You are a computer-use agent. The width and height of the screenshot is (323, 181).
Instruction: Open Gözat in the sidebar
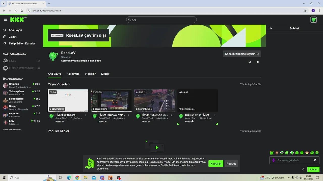pyautogui.click(x=12, y=37)
